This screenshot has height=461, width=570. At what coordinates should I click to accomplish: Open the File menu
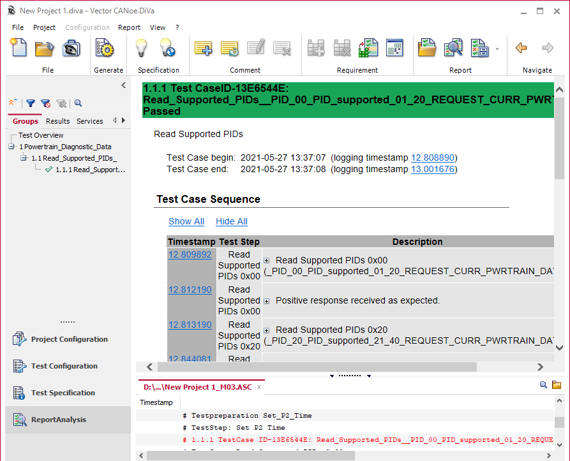pyautogui.click(x=18, y=27)
